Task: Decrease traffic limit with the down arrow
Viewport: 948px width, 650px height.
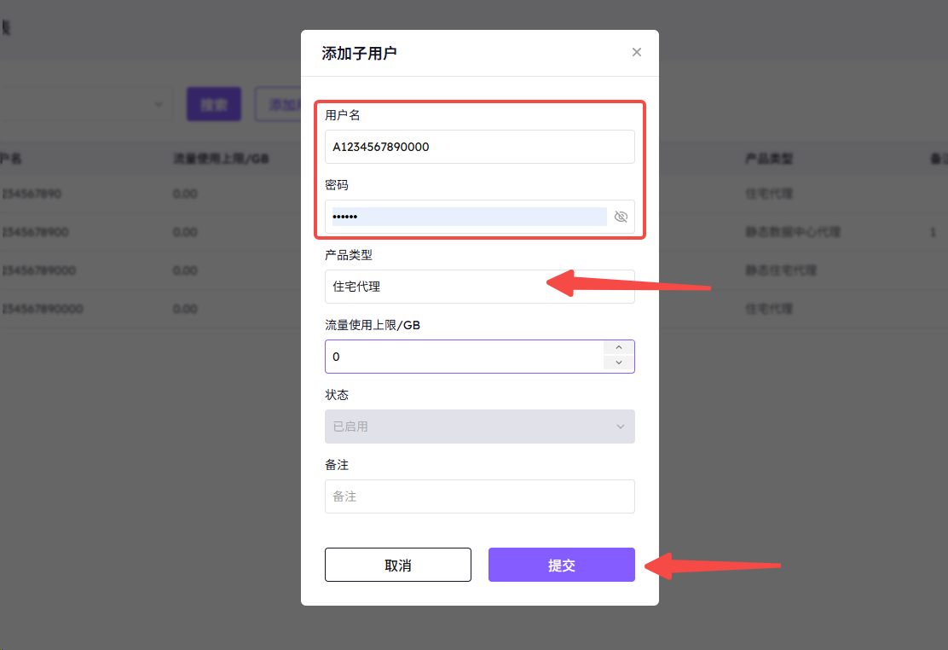Action: pos(618,363)
